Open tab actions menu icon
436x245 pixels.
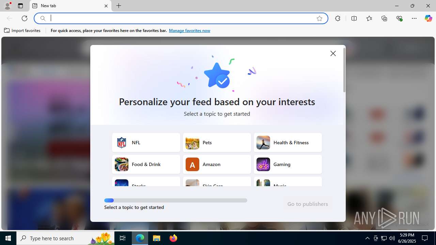pyautogui.click(x=20, y=6)
